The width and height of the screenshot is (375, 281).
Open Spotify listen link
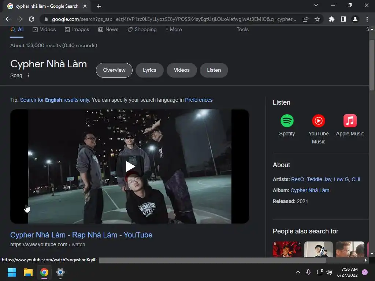coord(287,125)
